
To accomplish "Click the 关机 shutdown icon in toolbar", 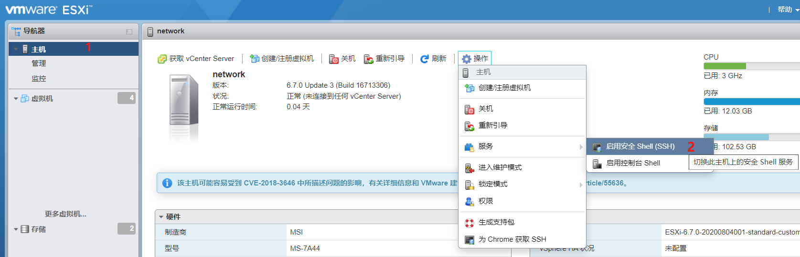I will coord(334,59).
